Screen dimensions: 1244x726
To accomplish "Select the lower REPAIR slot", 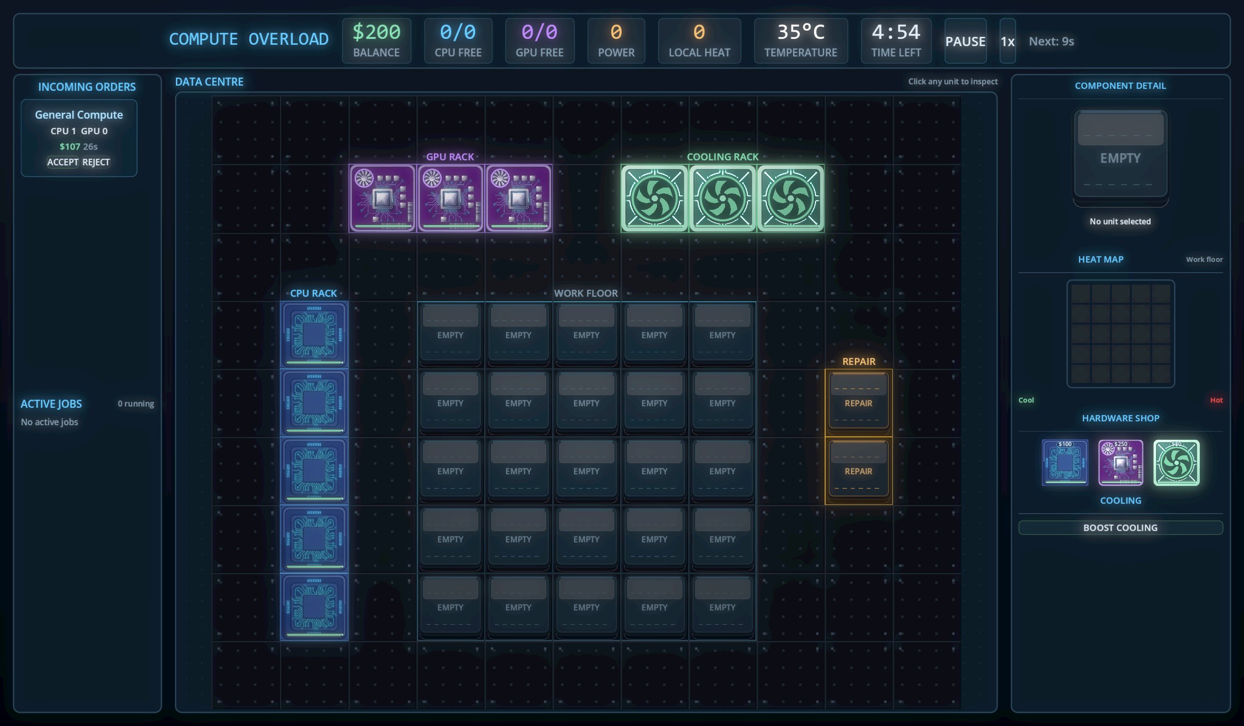I will click(x=859, y=471).
